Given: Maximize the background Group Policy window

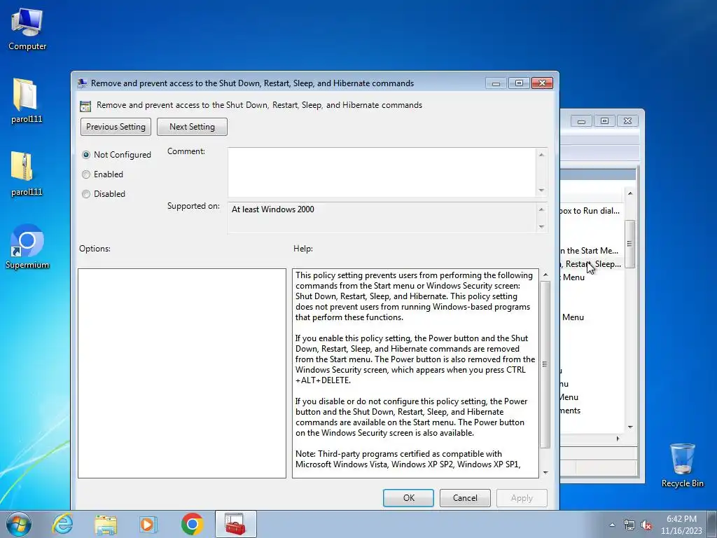Looking at the screenshot, I should point(604,121).
